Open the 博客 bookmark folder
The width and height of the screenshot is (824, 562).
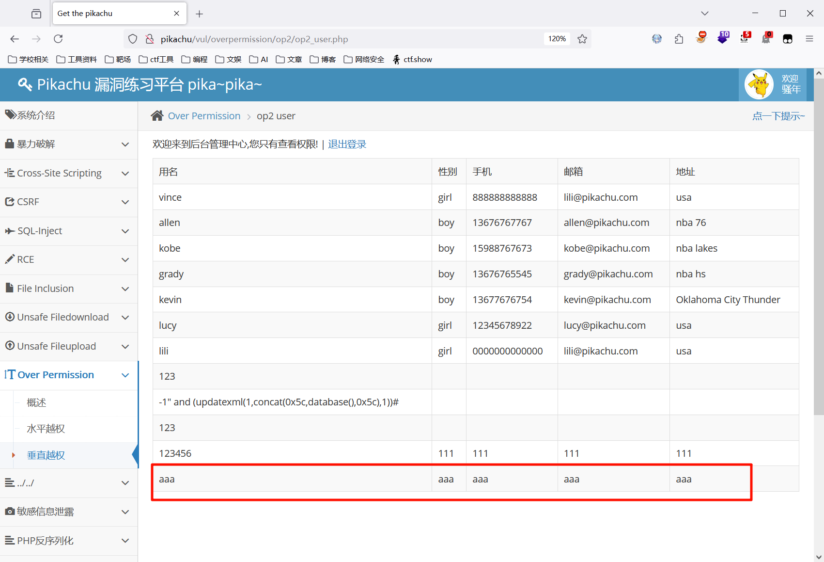(x=323, y=59)
